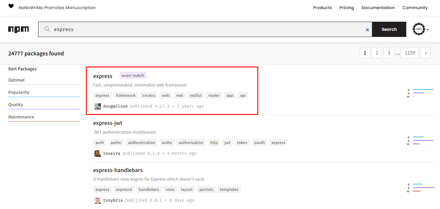Select current page 1 button
Viewport: 440px width, 209px height.
click(x=365, y=53)
